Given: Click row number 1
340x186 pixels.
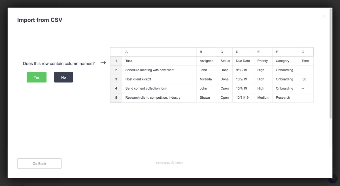Looking at the screenshot, I should (116, 61).
